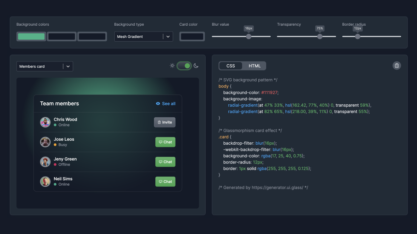Open the Background type Mesh Gradient dropdown
The height and width of the screenshot is (234, 417).
(143, 36)
